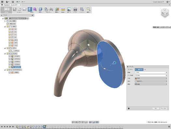
Task: Click Cancel in the extrude dialog
Action: 164,108
